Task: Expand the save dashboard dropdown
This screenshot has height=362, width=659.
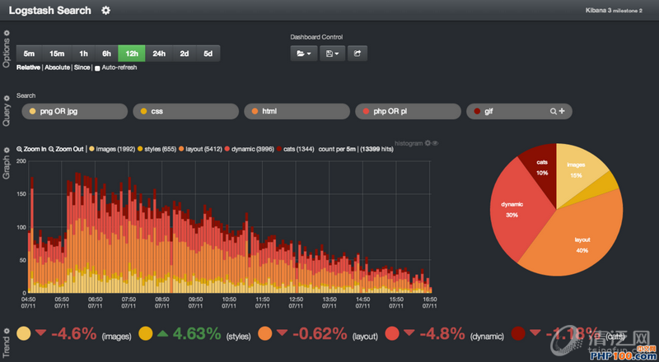Action: pyautogui.click(x=333, y=53)
